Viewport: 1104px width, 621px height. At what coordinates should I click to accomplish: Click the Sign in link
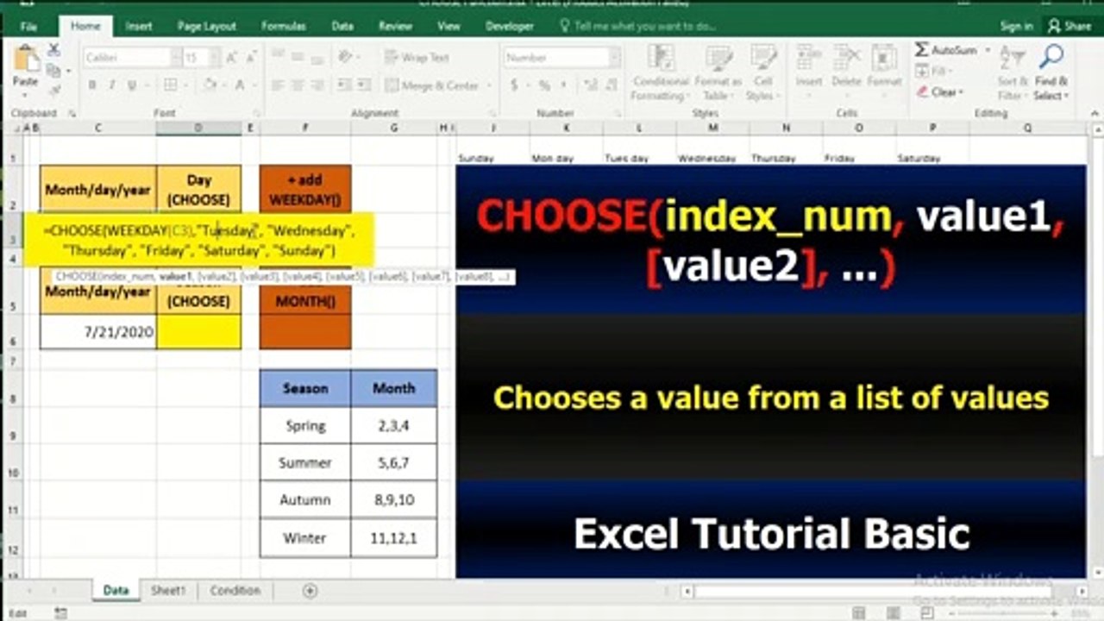(1017, 26)
